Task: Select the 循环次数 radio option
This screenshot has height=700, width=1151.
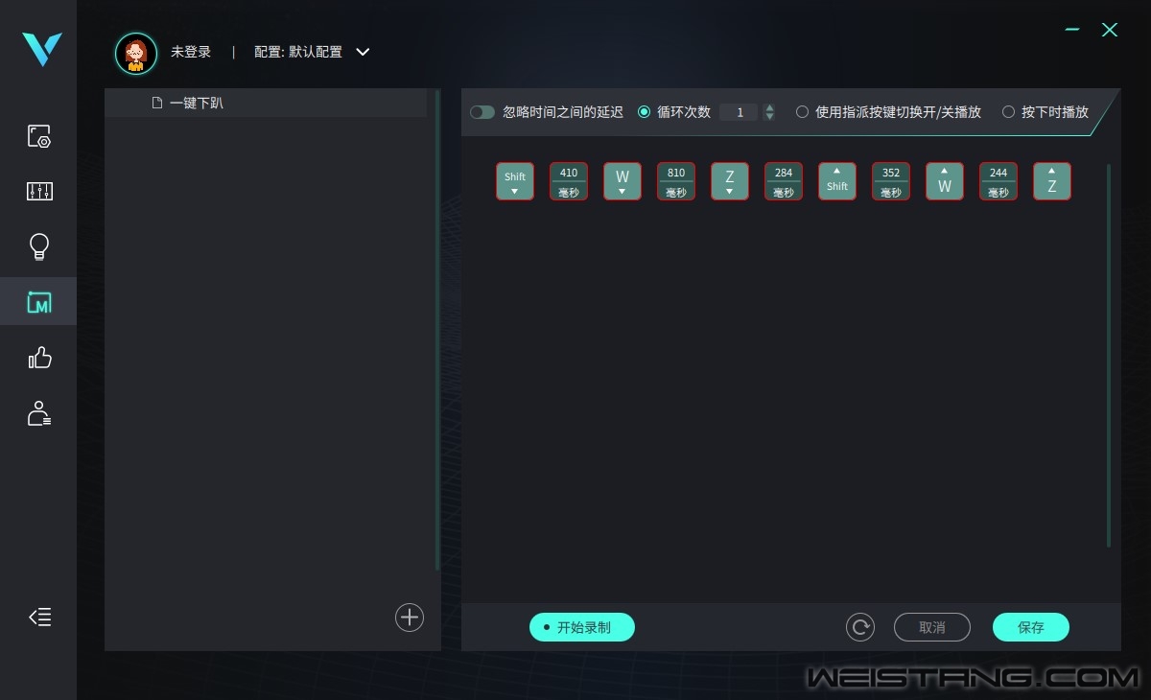Action: tap(645, 112)
